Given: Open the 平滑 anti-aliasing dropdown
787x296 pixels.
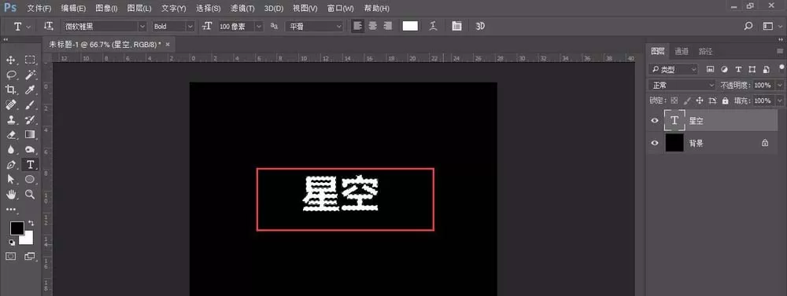Looking at the screenshot, I should tap(314, 26).
